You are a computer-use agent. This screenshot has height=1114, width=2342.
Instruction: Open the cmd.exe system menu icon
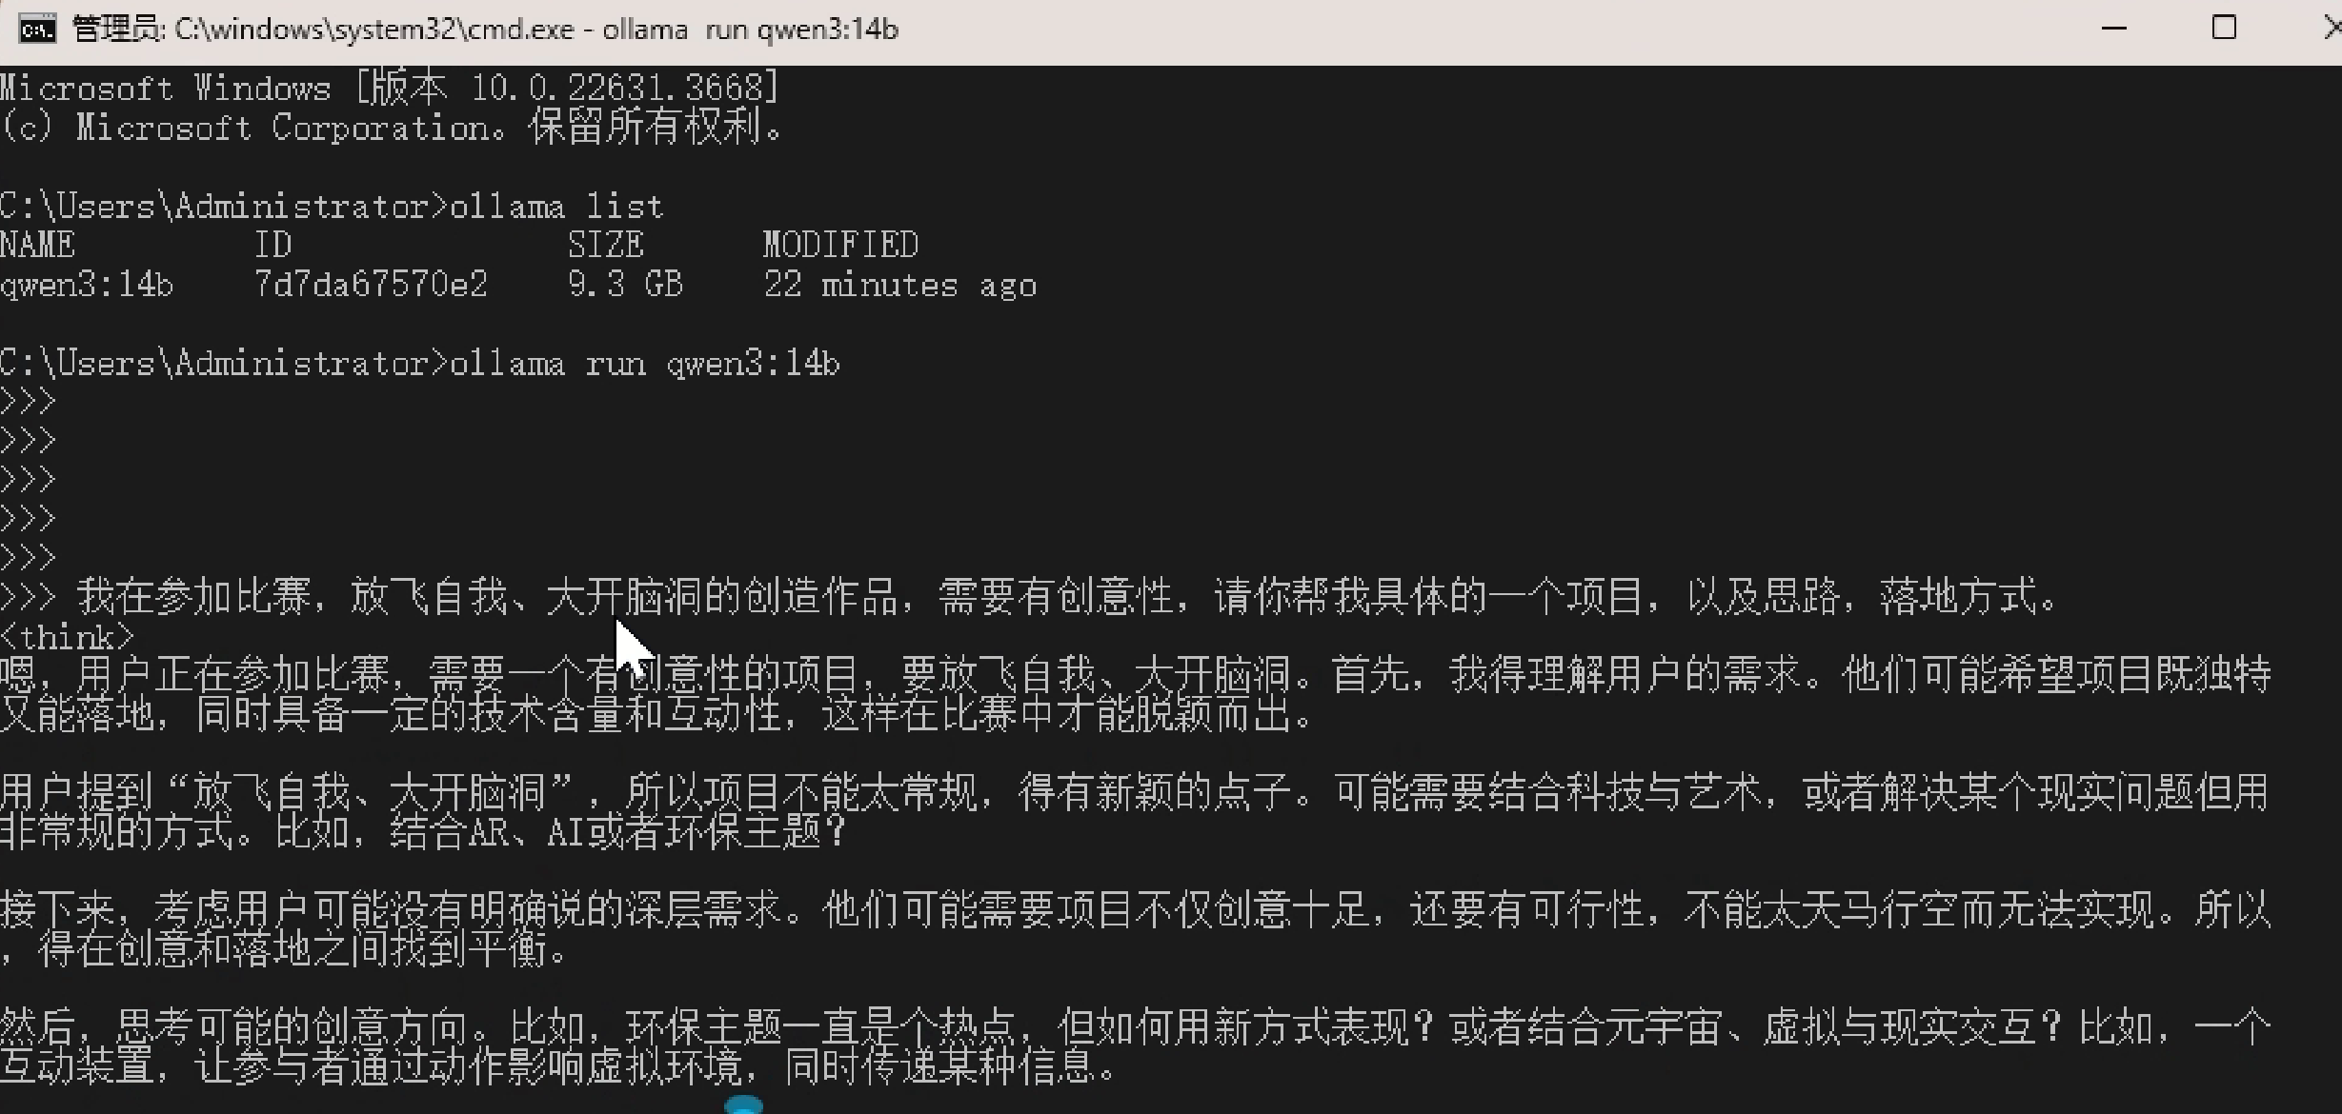coord(37,30)
